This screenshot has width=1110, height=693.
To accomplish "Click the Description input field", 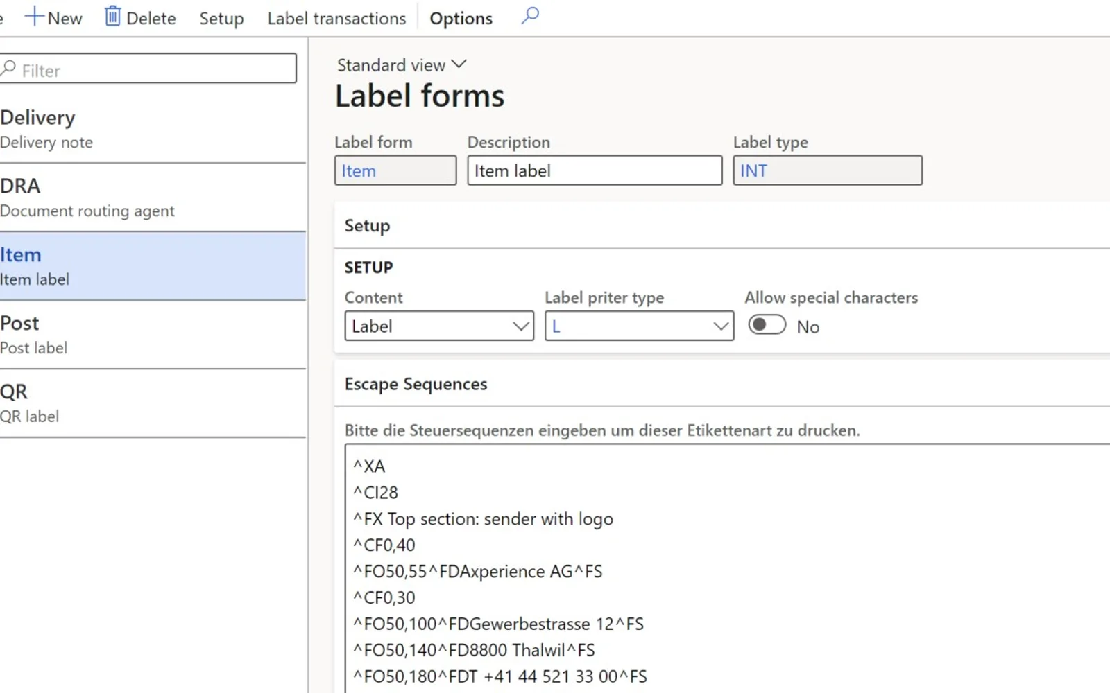I will 595,170.
